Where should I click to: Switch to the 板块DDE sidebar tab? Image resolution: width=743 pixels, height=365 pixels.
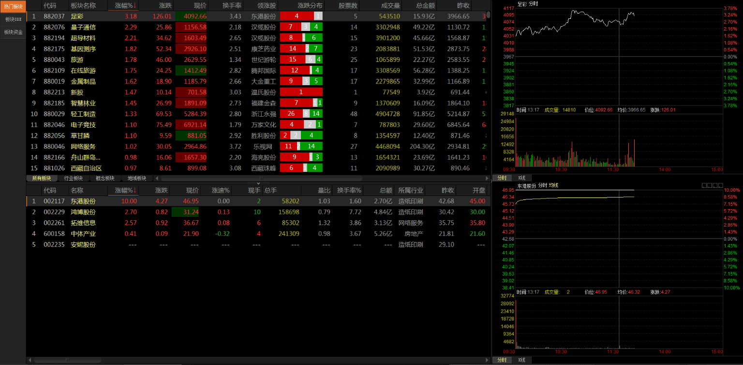13,19
